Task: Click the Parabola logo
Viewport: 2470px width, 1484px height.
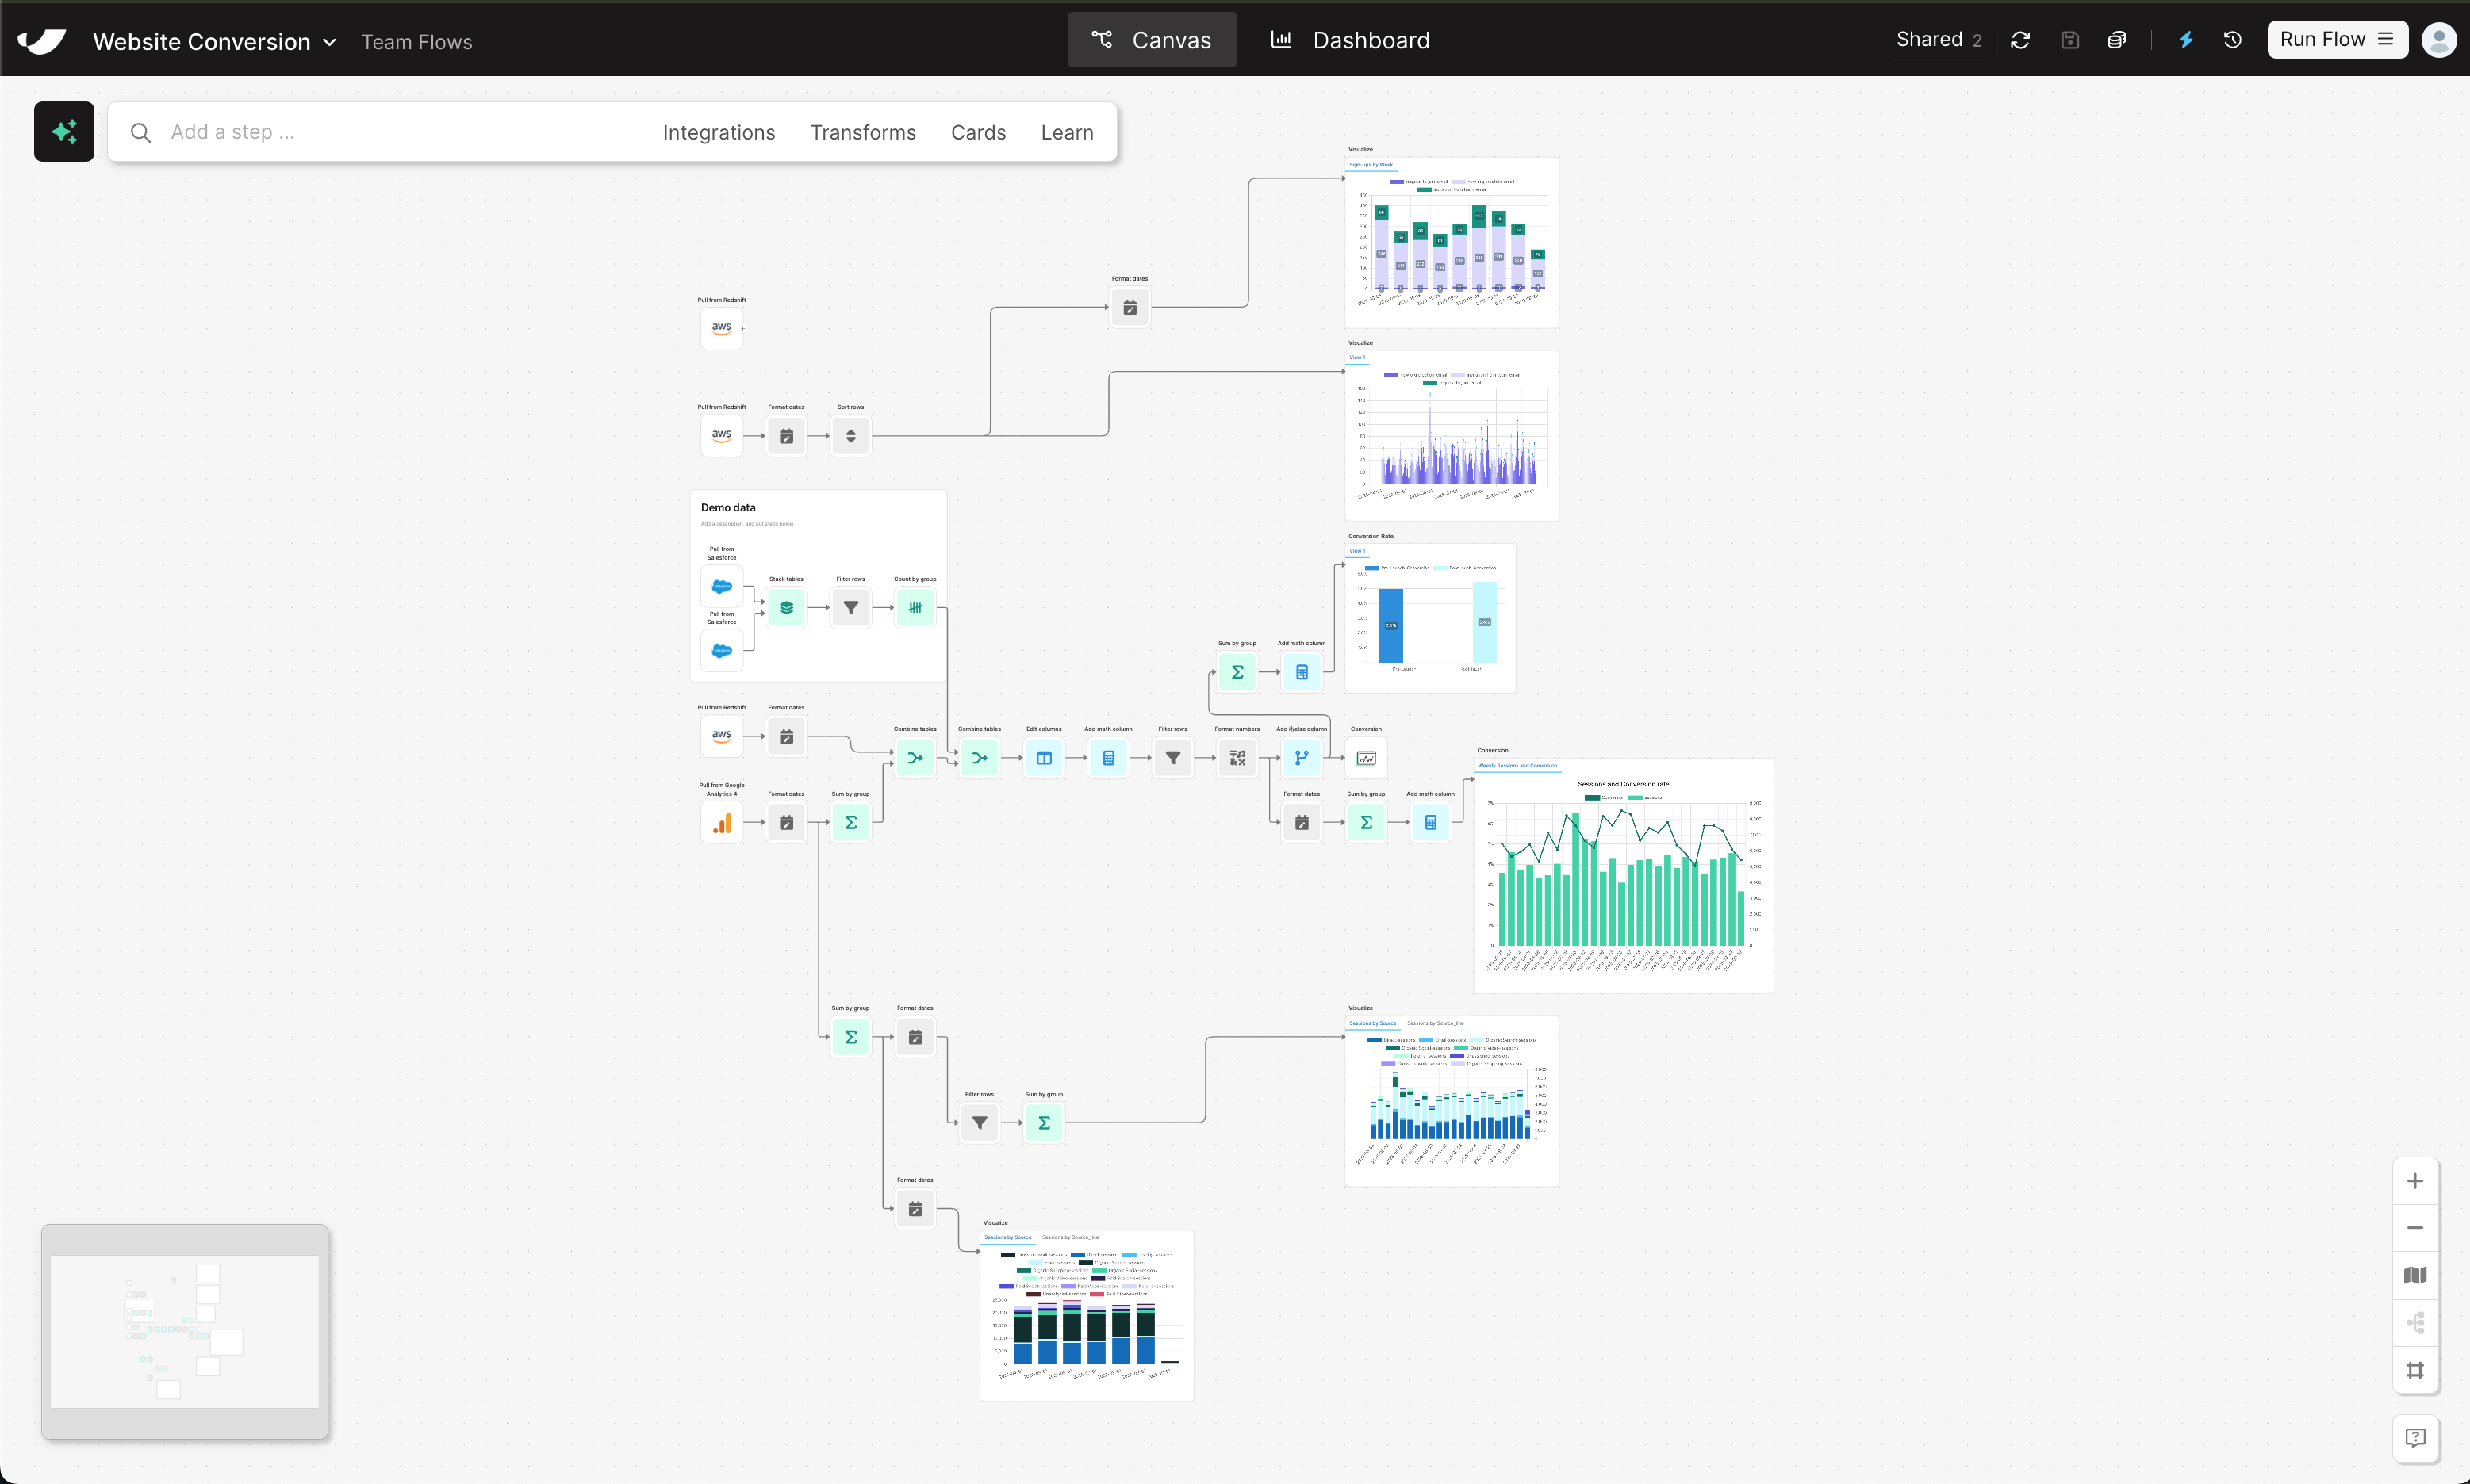Action: (x=42, y=41)
